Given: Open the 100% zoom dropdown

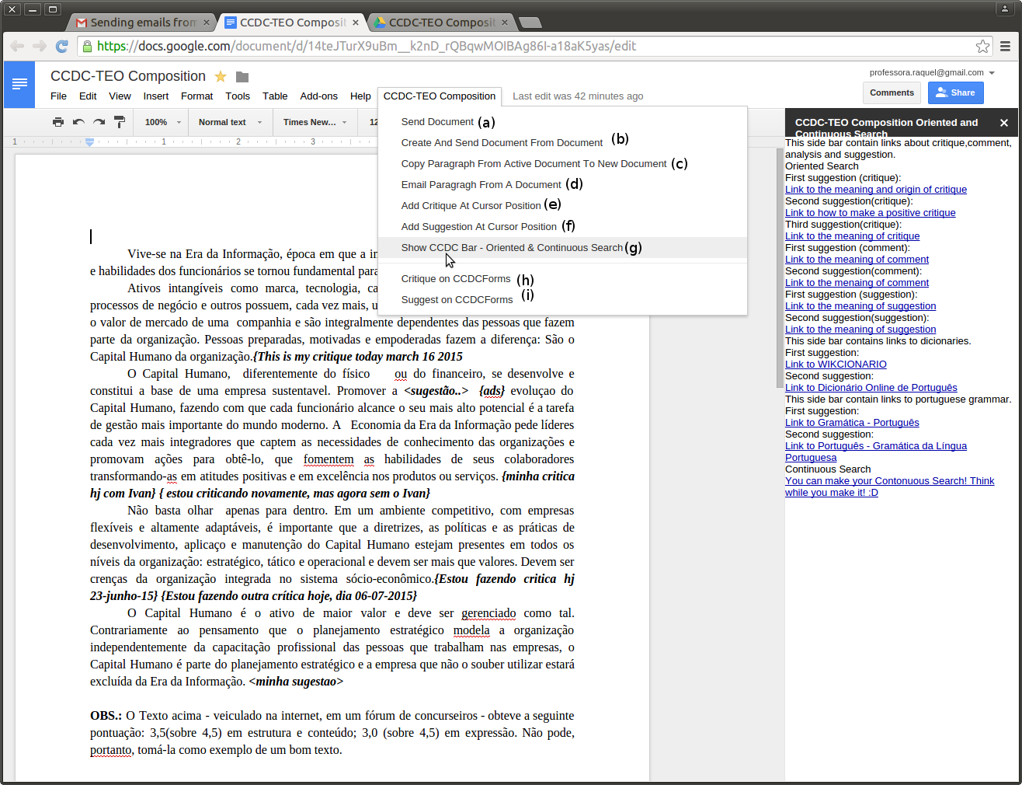Looking at the screenshot, I should click(x=161, y=122).
